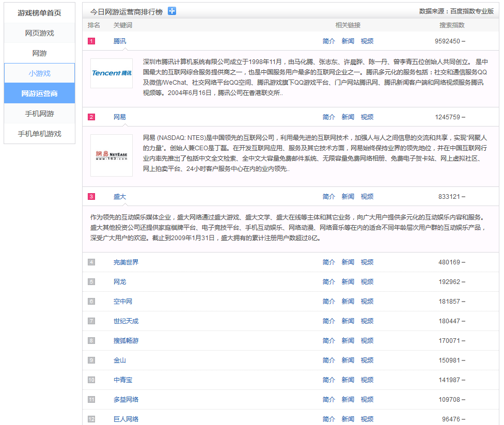
Task: Open 视频 link for 腾讯
Action: click(367, 41)
